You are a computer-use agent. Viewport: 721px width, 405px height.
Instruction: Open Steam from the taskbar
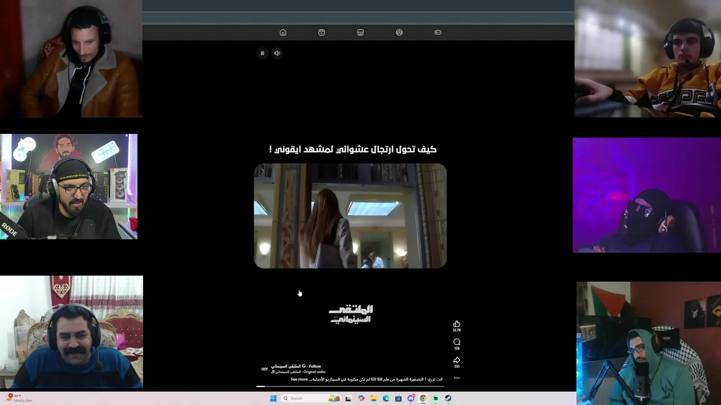click(x=448, y=398)
